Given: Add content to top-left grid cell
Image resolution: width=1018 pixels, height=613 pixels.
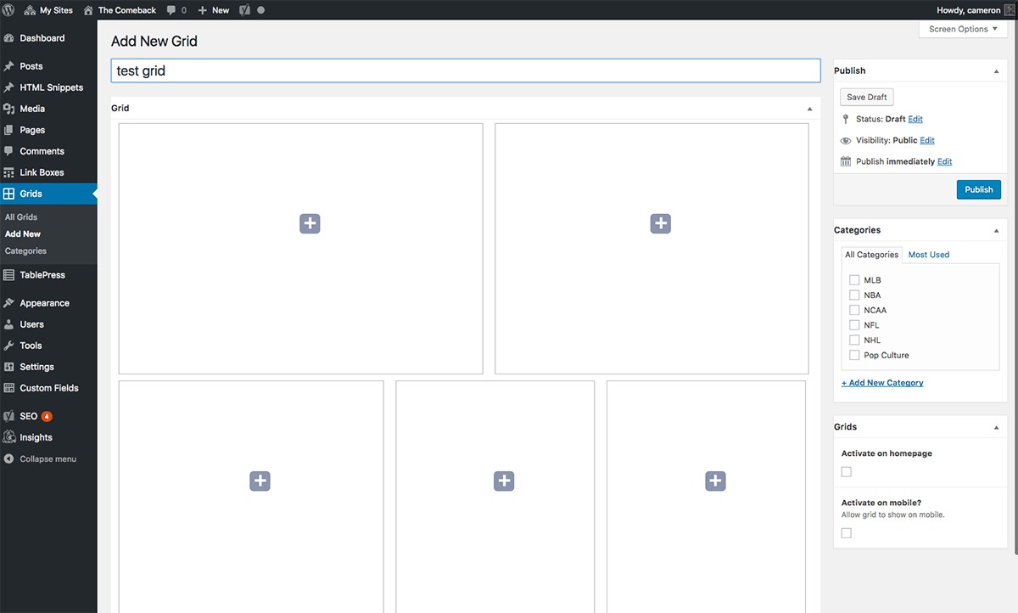Looking at the screenshot, I should click(x=310, y=223).
